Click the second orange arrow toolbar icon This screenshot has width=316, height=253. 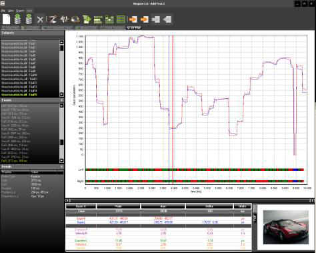tap(145, 19)
